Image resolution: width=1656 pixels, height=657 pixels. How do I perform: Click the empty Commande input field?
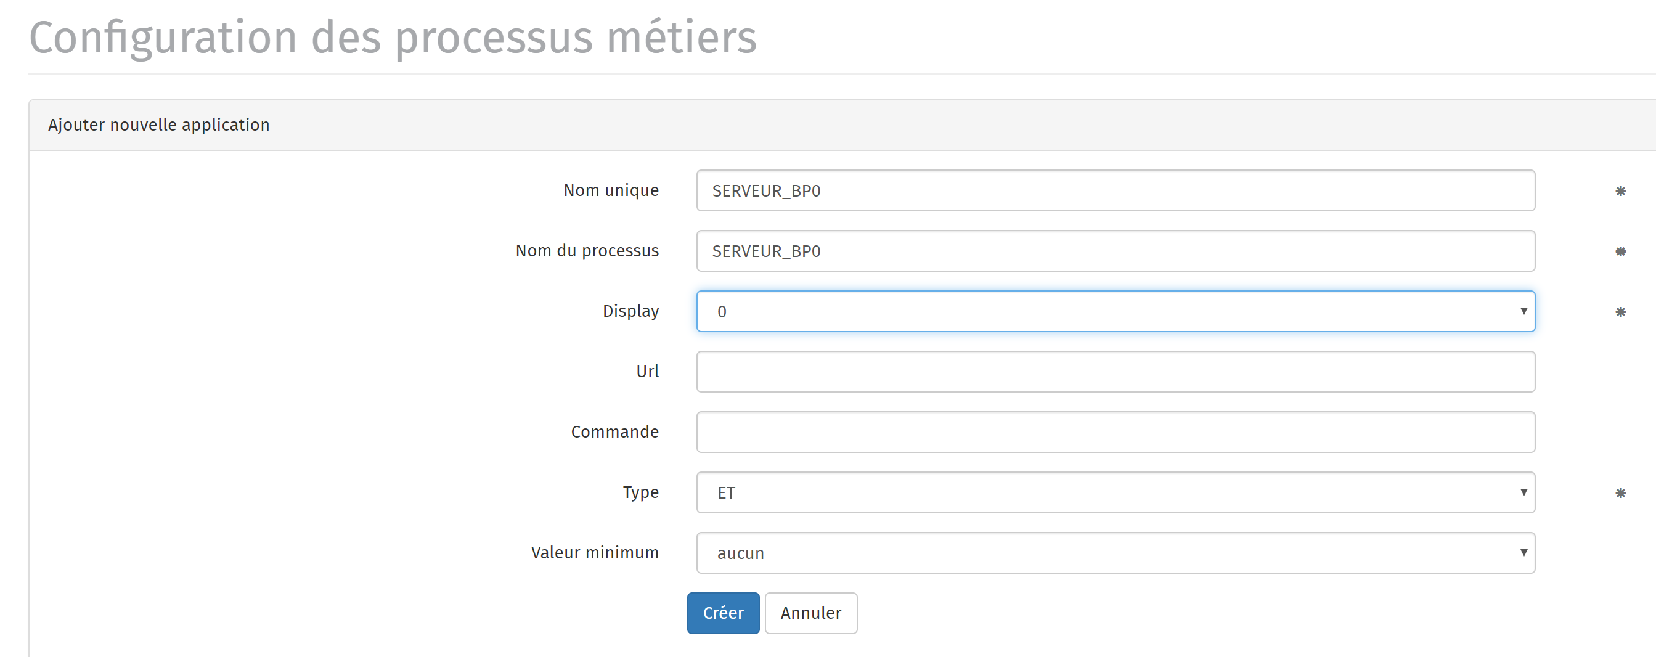(x=1116, y=433)
